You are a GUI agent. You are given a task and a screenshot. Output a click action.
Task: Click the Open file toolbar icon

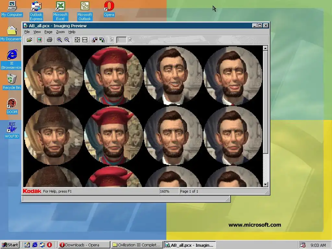30,40
